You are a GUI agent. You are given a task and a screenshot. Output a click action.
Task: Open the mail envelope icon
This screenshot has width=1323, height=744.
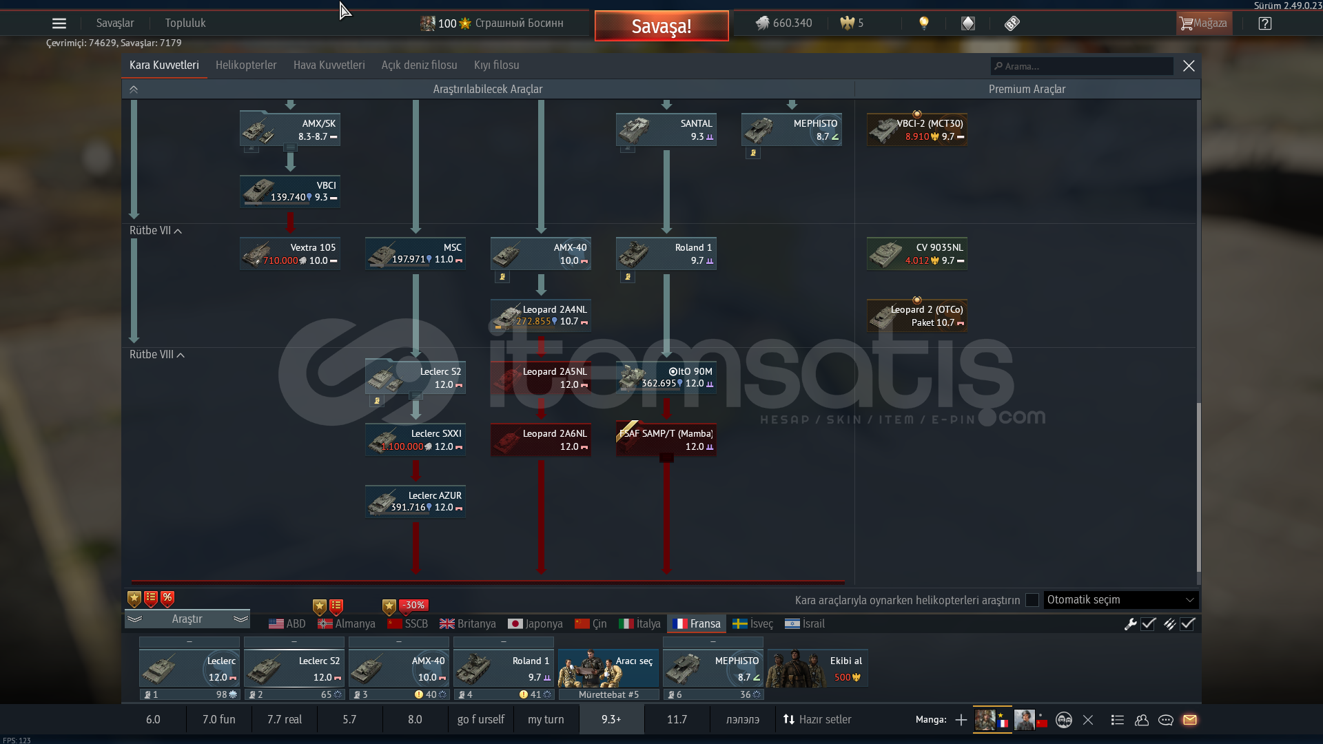[x=1190, y=720]
